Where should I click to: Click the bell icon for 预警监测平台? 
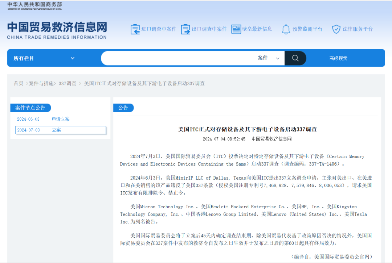tap(286, 29)
